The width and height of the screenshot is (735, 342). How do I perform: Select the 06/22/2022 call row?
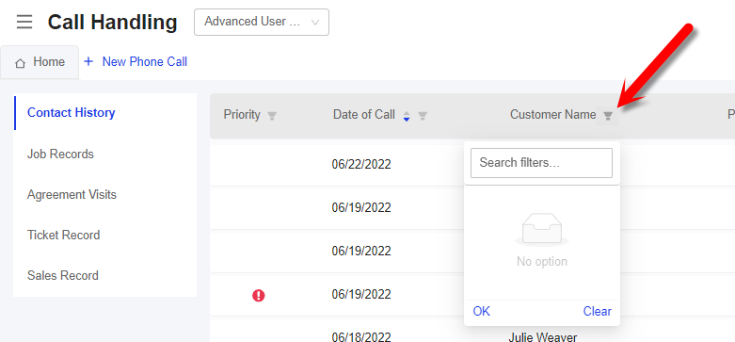[472, 164]
